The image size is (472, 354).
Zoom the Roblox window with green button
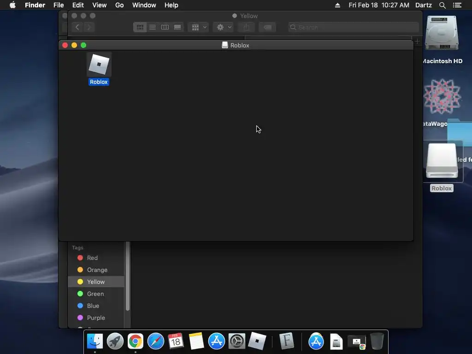pos(84,45)
